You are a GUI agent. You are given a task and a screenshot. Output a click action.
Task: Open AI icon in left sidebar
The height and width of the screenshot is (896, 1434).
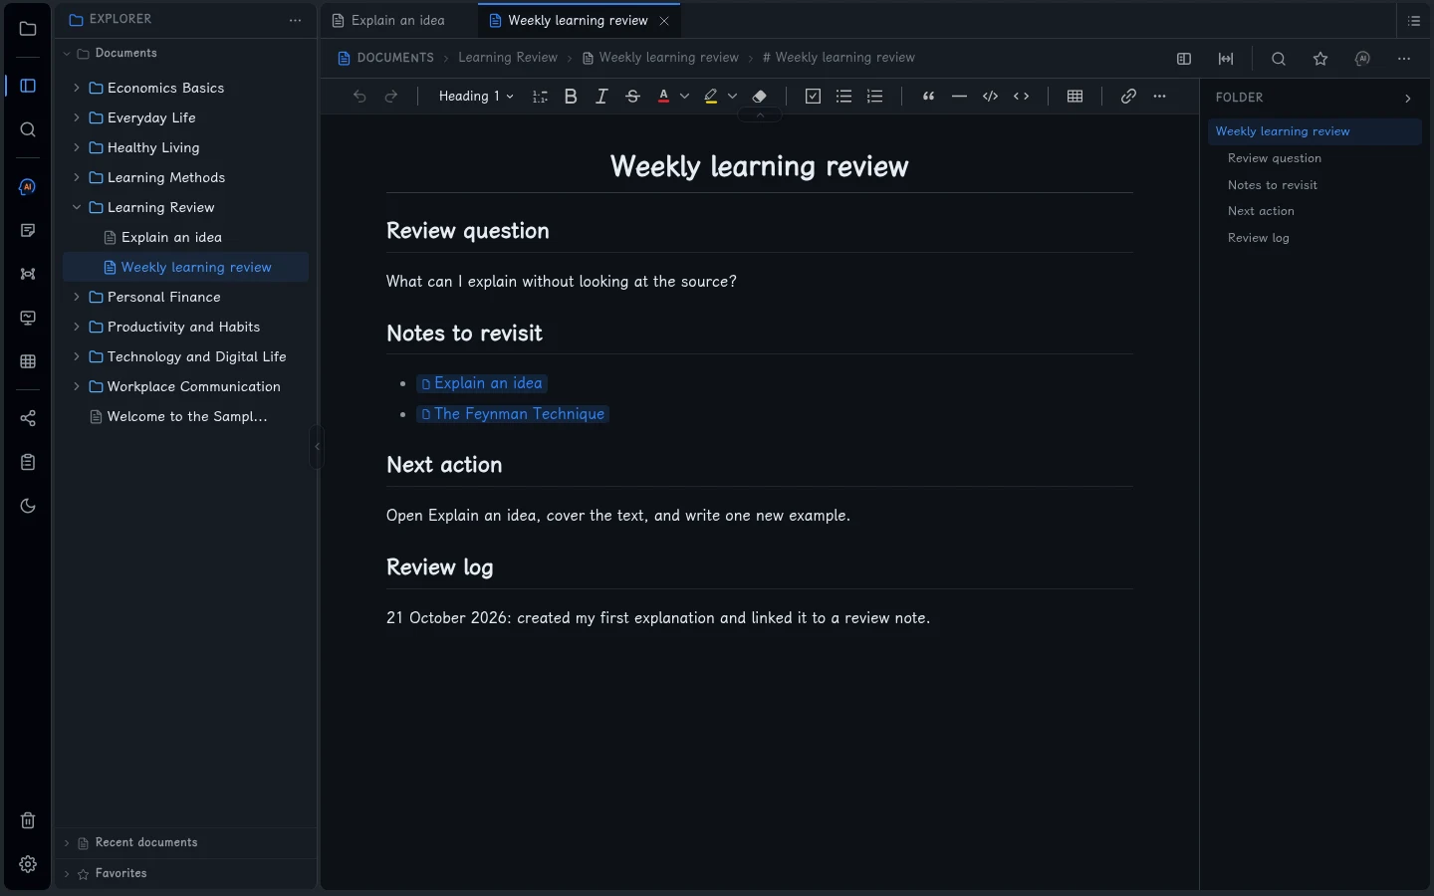coord(28,187)
